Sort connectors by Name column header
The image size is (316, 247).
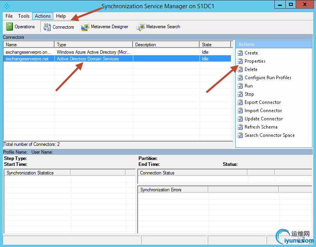(29, 45)
